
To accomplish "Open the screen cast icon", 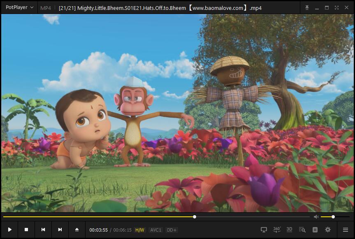I will click(x=264, y=230).
